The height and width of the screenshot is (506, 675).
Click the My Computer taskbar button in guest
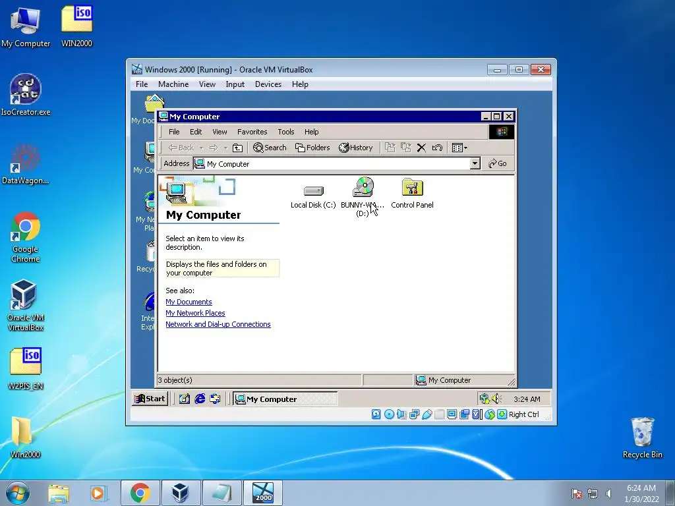(x=285, y=399)
